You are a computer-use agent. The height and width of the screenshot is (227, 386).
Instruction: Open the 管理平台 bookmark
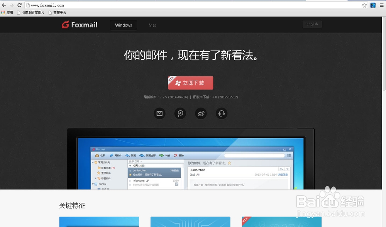click(x=57, y=13)
